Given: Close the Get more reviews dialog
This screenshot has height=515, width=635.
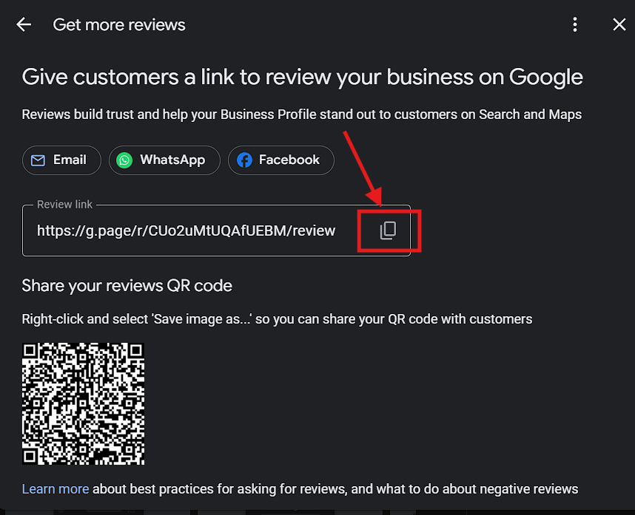Looking at the screenshot, I should click(619, 24).
